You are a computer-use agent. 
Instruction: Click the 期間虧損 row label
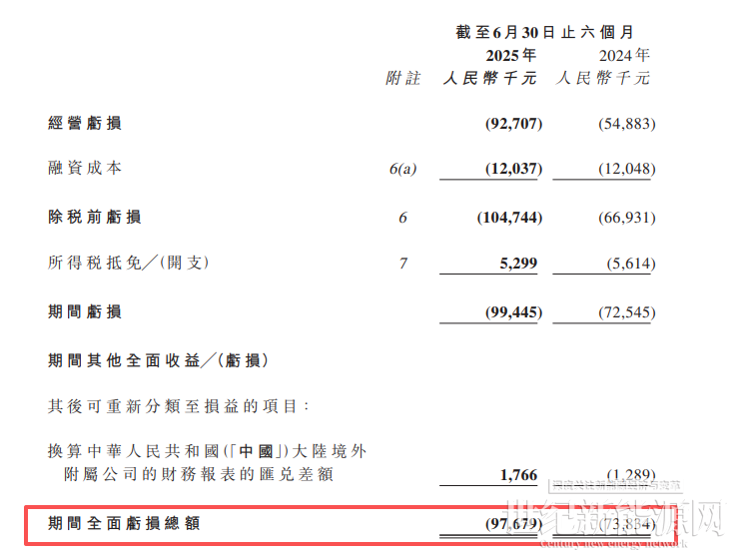[x=85, y=311]
